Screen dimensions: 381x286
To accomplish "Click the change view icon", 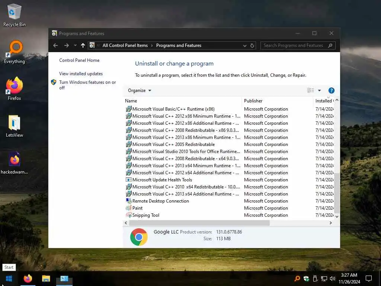I will click(311, 90).
